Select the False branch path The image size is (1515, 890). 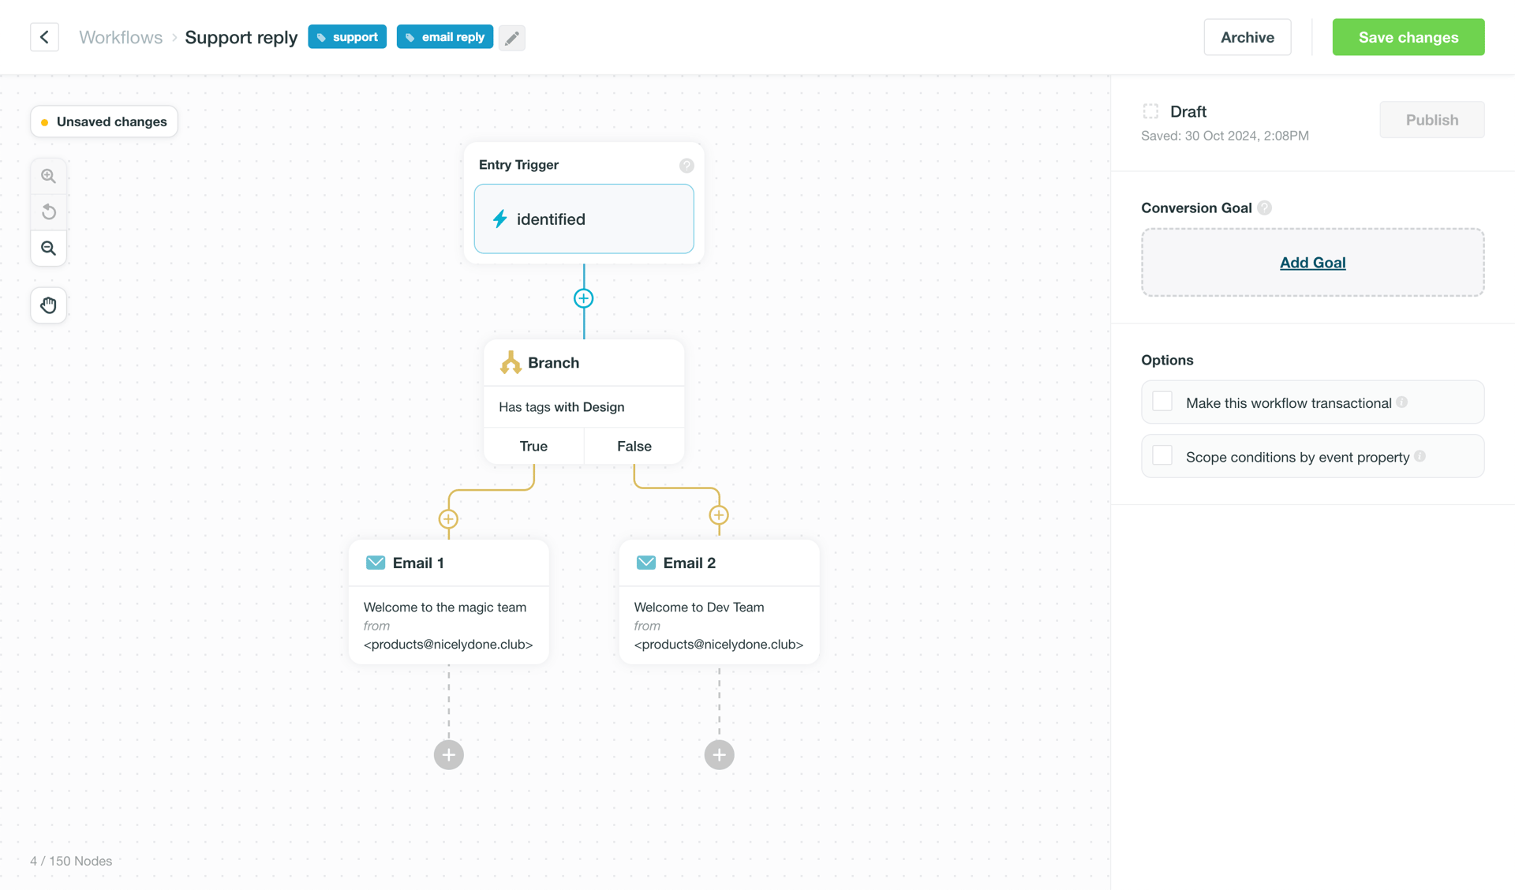(x=634, y=446)
